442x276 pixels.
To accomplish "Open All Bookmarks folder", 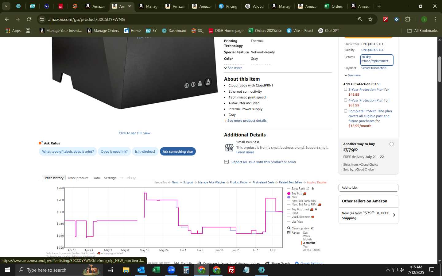I will pos(422,31).
